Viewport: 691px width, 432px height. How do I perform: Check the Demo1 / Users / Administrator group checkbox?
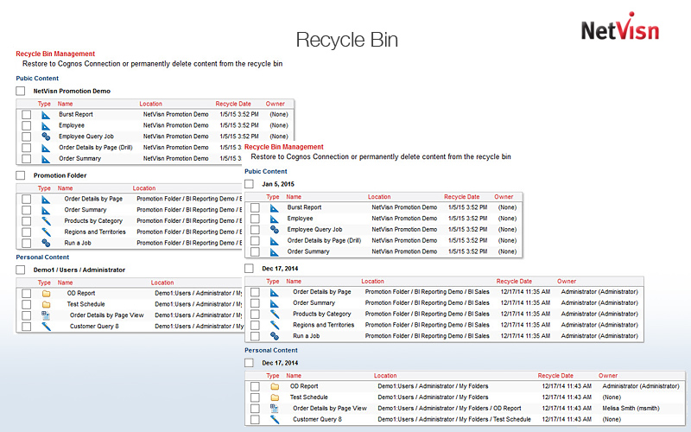20,270
